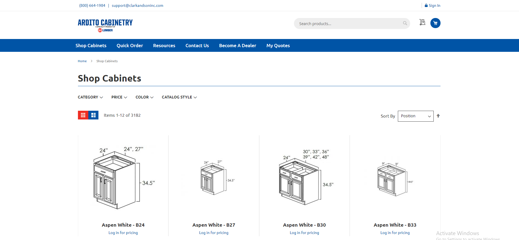Click the Shop Cabinets breadcrumb text
519x240 pixels.
pos(107,61)
